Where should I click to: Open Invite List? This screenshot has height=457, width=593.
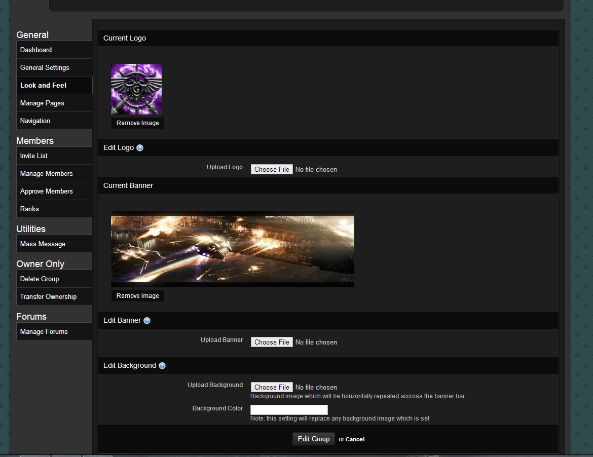(54, 156)
